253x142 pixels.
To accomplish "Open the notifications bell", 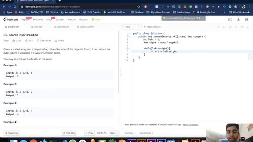I will pyautogui.click(x=238, y=19).
